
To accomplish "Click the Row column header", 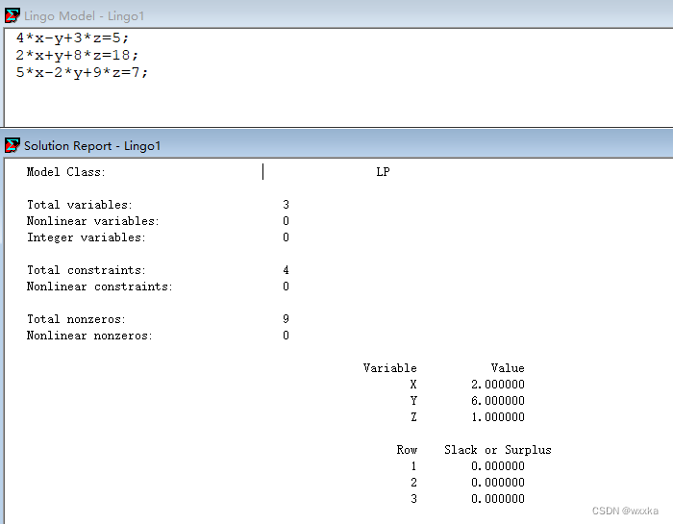I will (x=407, y=450).
